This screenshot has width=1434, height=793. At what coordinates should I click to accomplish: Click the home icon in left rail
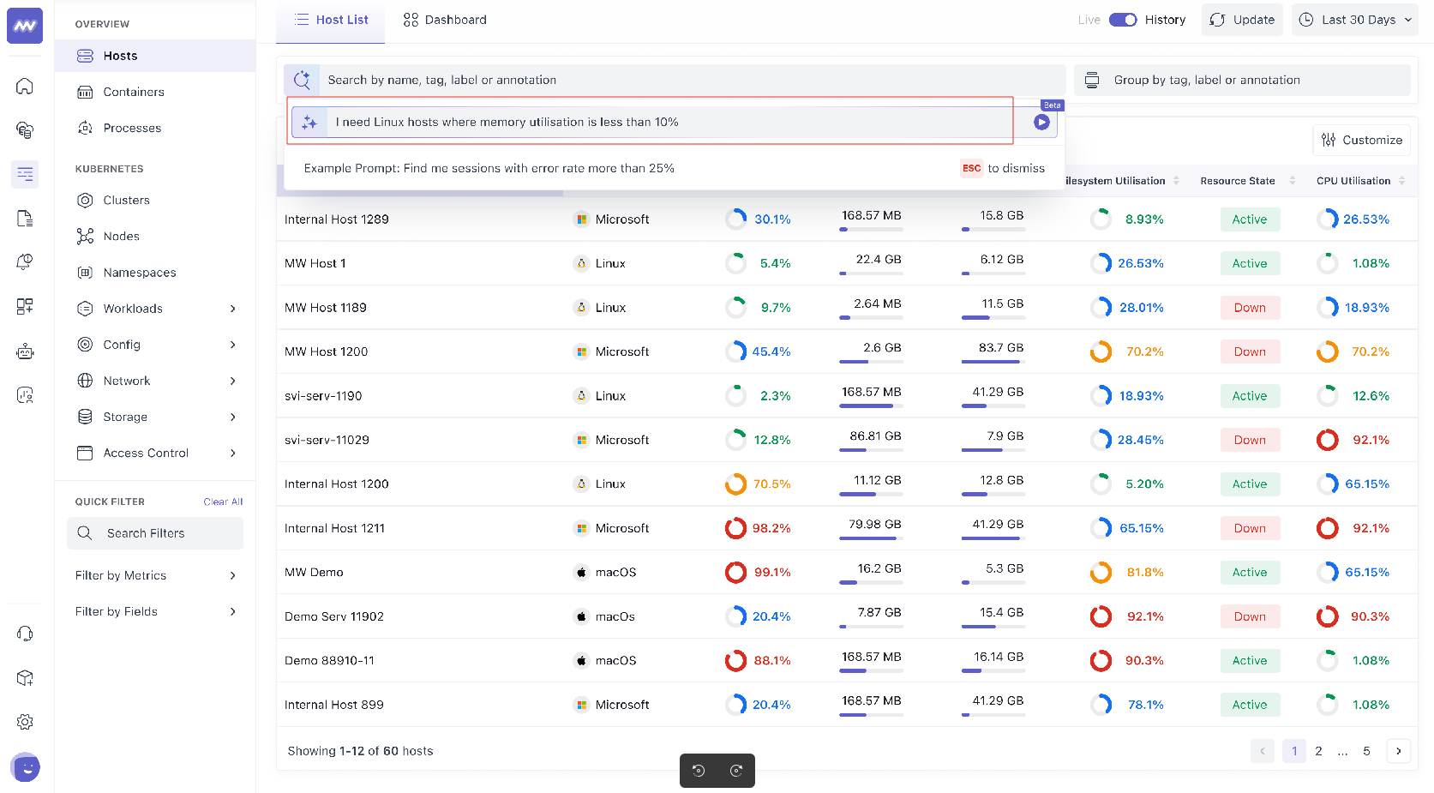[25, 86]
